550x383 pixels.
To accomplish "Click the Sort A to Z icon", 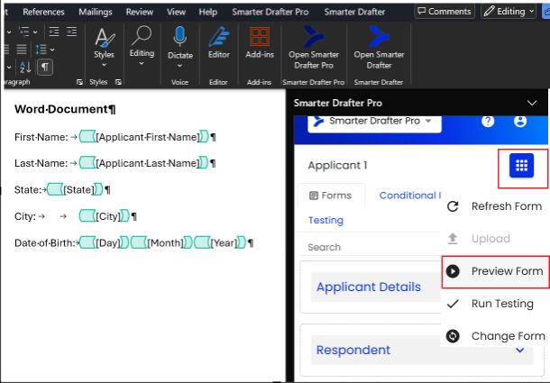I will point(25,67).
